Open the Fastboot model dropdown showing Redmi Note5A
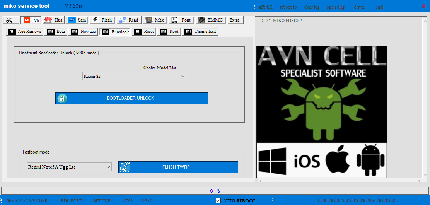Viewport: 430px width, 205px height. [69, 167]
